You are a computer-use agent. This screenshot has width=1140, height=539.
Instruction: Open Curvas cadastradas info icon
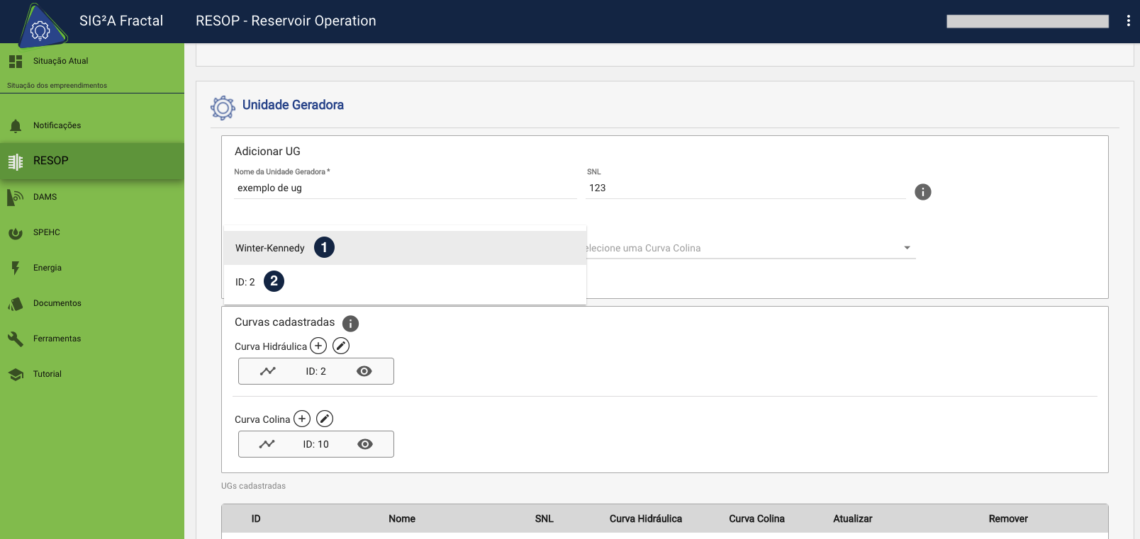(x=350, y=324)
